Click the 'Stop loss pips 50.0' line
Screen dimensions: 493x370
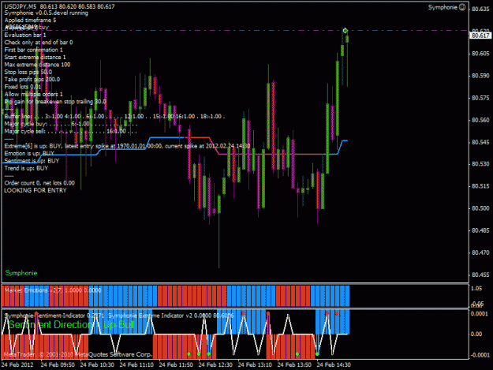(x=28, y=72)
